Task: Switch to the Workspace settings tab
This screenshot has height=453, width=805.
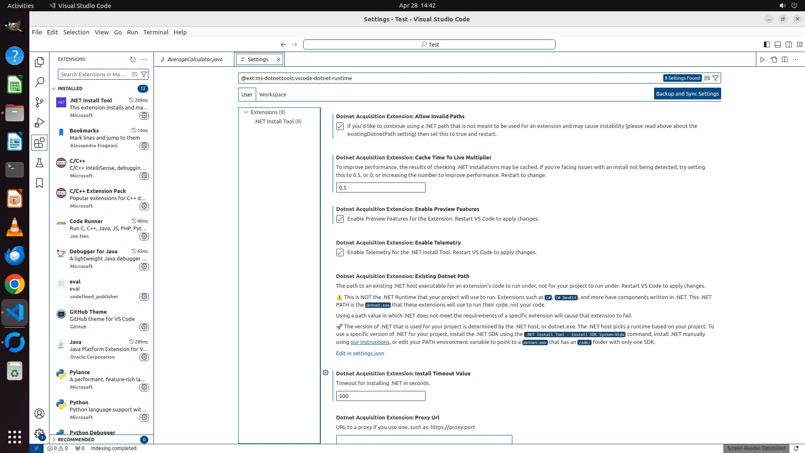Action: [273, 94]
